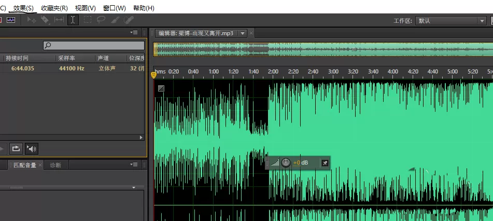The width and height of the screenshot is (493, 221).
Task: Toggle Auto-Play speaker button
Action: click(x=32, y=149)
